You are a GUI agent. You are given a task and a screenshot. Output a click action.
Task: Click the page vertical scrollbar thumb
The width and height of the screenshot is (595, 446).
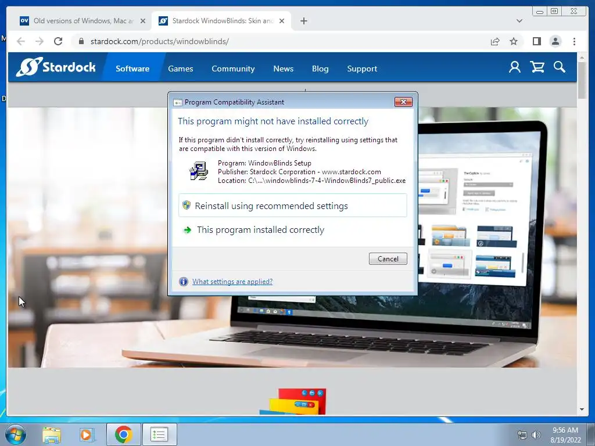click(x=582, y=80)
